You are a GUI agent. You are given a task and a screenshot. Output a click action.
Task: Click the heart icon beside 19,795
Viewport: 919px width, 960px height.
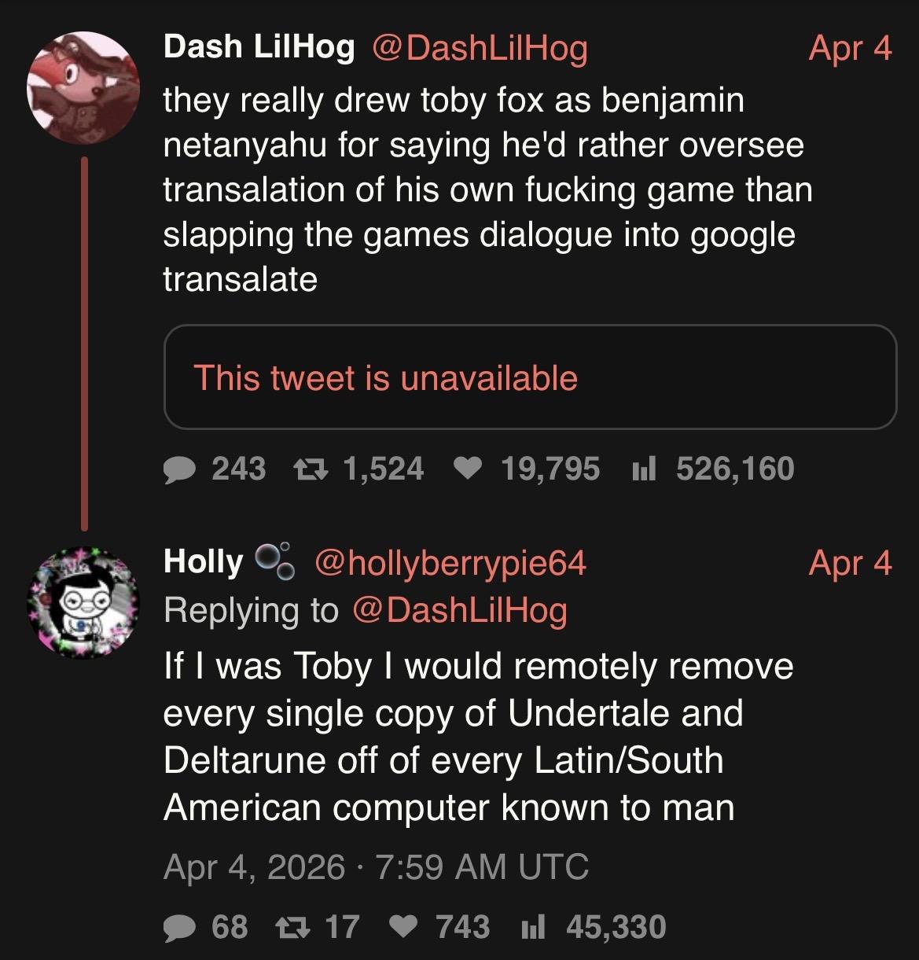469,469
